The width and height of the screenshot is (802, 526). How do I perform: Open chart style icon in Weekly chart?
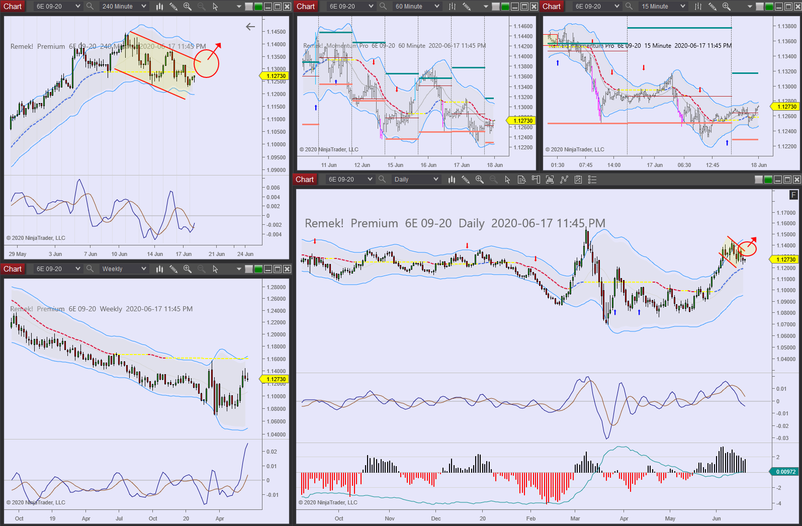click(x=159, y=269)
